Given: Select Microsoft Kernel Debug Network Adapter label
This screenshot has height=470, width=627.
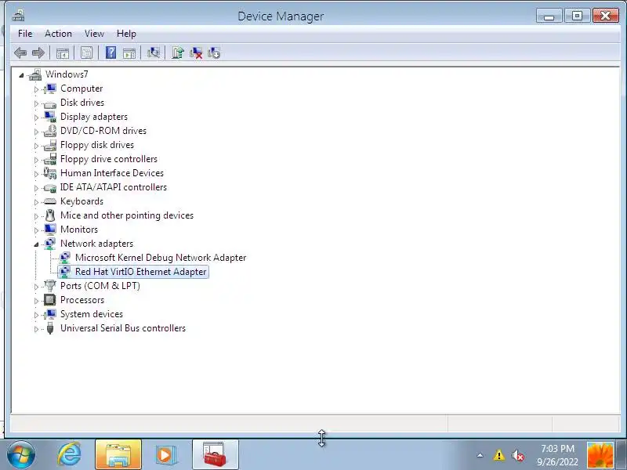Looking at the screenshot, I should (x=161, y=258).
